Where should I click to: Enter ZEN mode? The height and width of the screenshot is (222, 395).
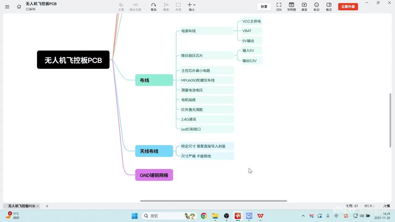click(x=279, y=7)
